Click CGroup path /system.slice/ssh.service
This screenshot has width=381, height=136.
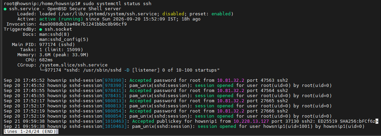pyautogui.click(x=73, y=65)
